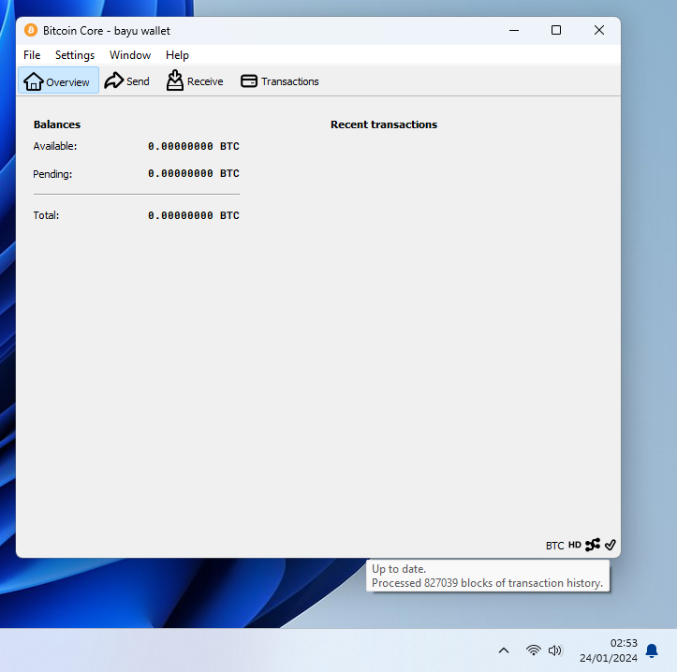
Task: Click the inbox icon beside Receive
Action: [x=175, y=80]
